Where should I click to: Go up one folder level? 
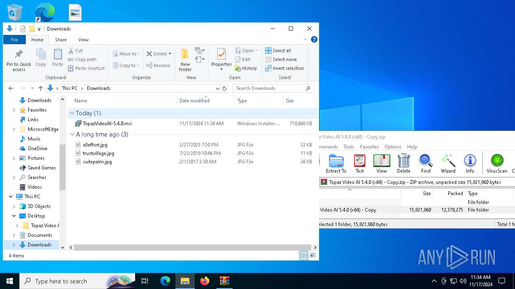pyautogui.click(x=41, y=88)
